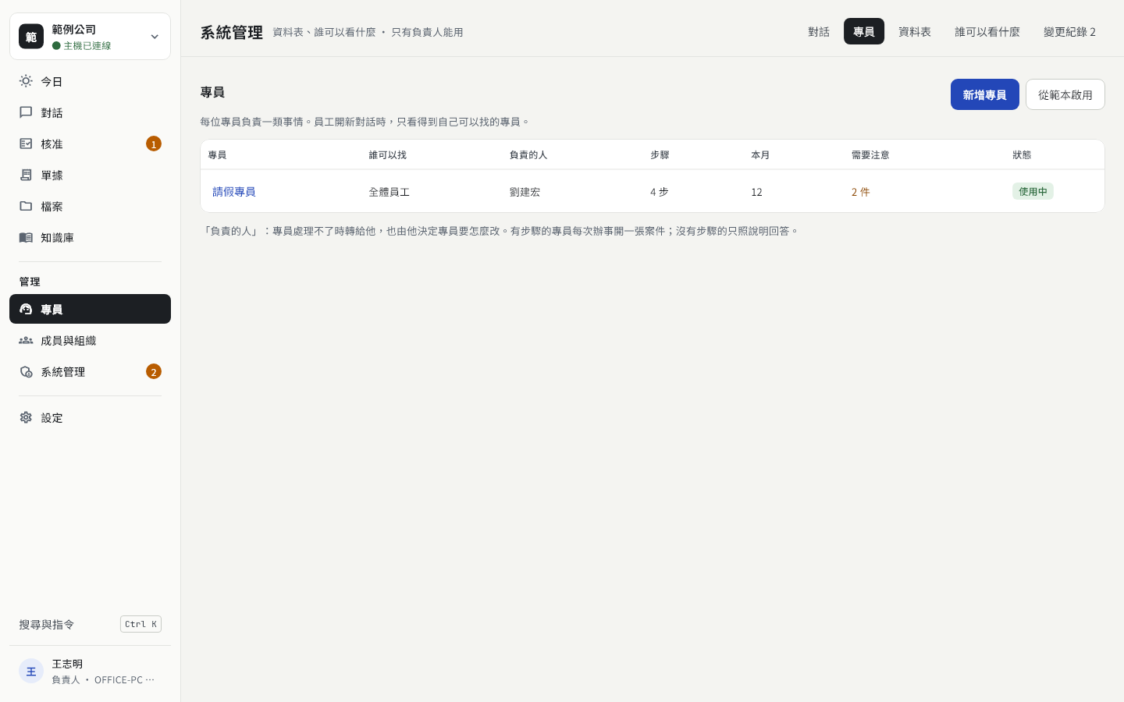The width and height of the screenshot is (1124, 702).
Task: Click the 主機已連線 status text
Action: pyautogui.click(x=87, y=46)
